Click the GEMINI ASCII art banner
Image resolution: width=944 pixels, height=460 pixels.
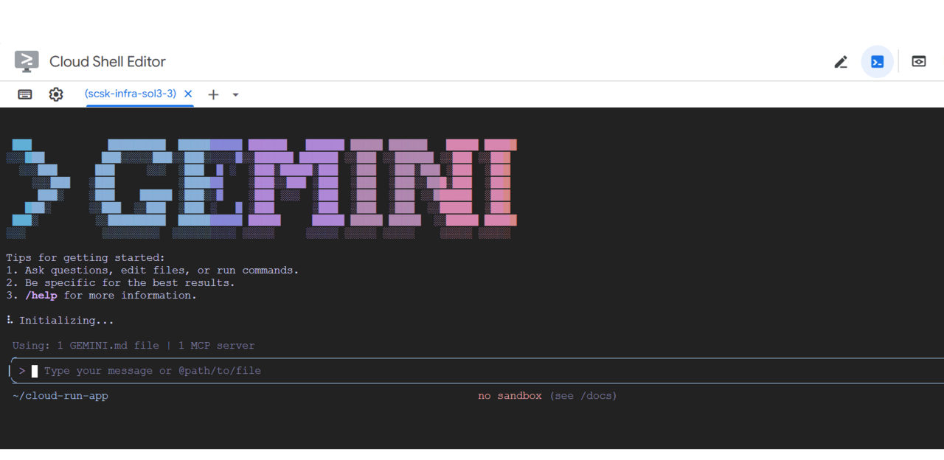pos(263,187)
